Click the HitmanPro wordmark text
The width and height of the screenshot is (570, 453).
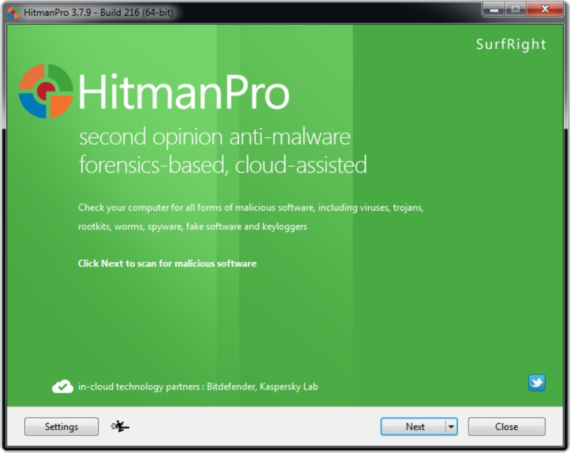coord(183,92)
